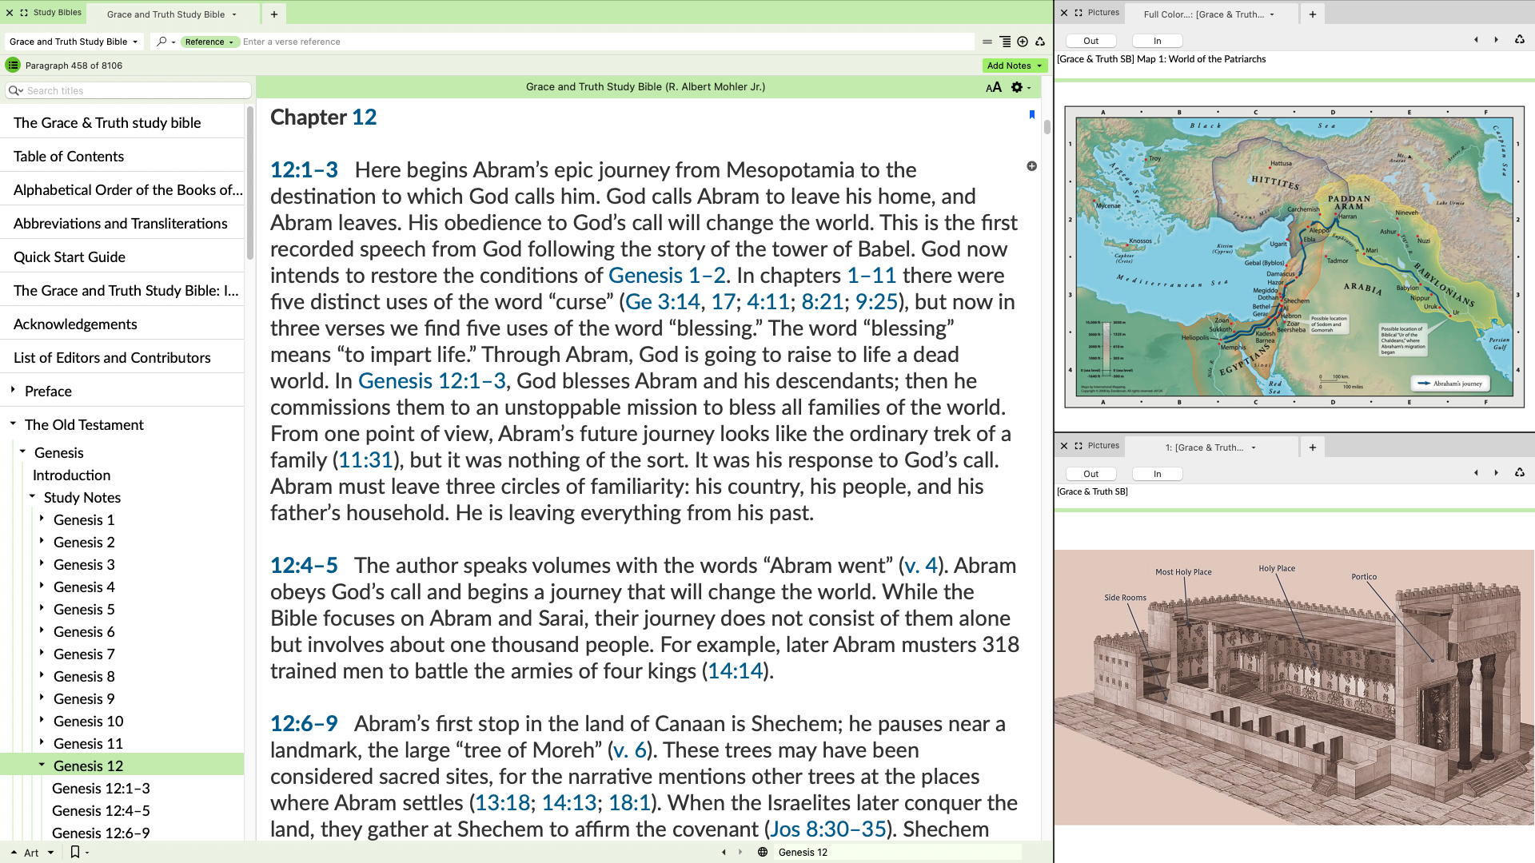Open the text size AA control

click(x=994, y=87)
